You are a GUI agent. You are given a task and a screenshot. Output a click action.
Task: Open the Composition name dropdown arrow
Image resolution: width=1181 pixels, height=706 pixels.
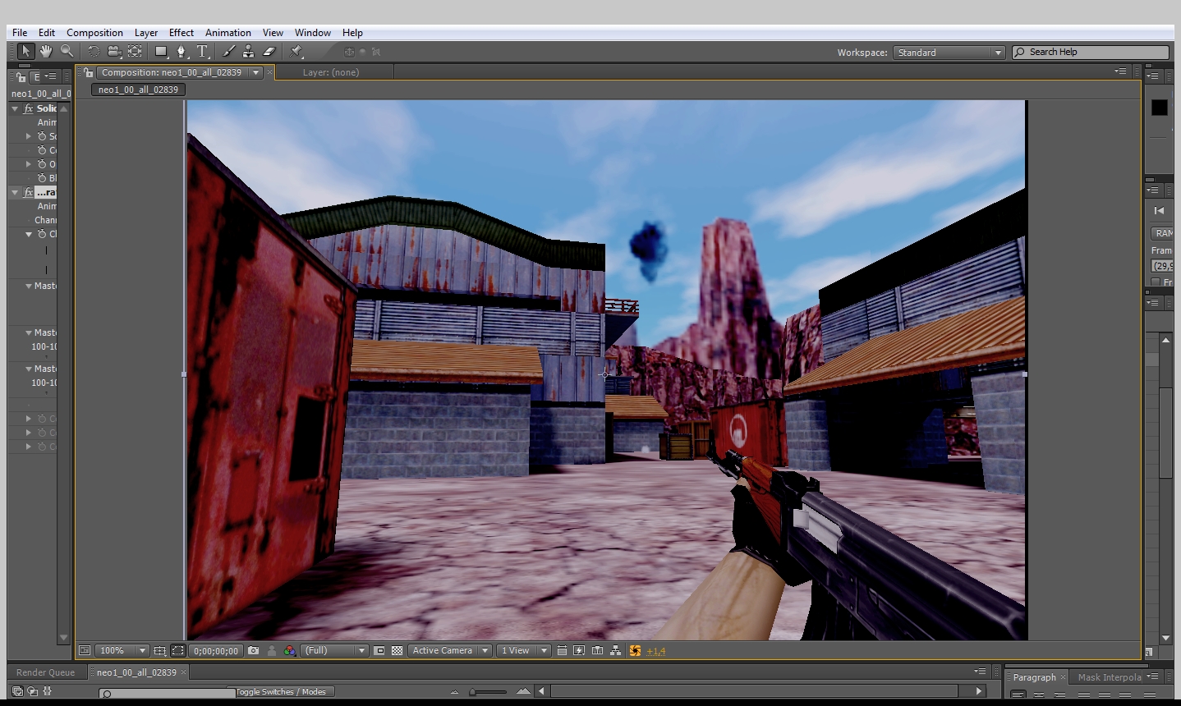[x=255, y=72]
